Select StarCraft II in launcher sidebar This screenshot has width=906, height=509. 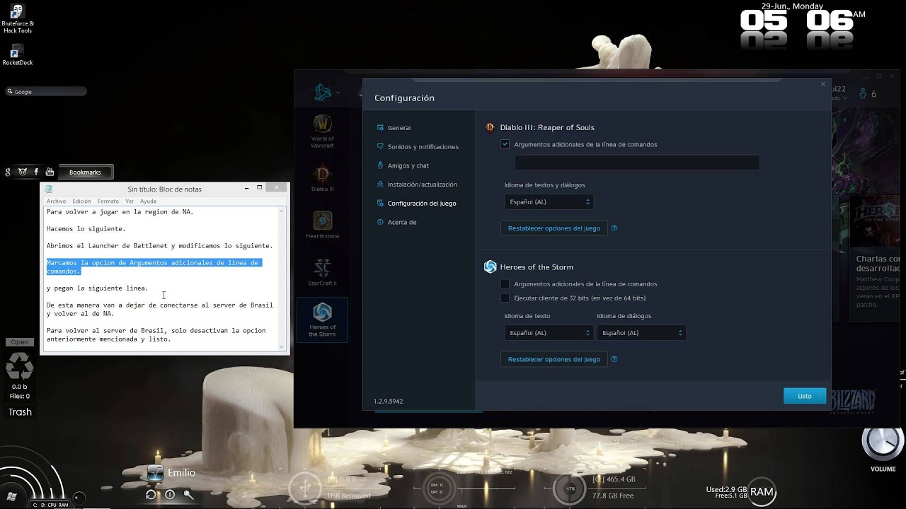point(322,272)
